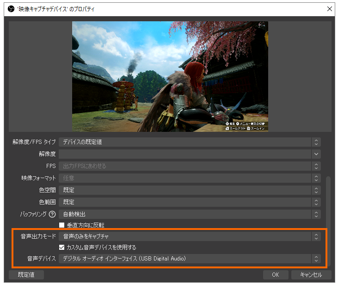
Task: Open the FPS dropdown showing 出力FPSにあわせる
Action: click(x=190, y=166)
